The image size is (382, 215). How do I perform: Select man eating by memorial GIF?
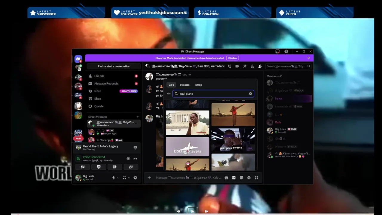187,123
